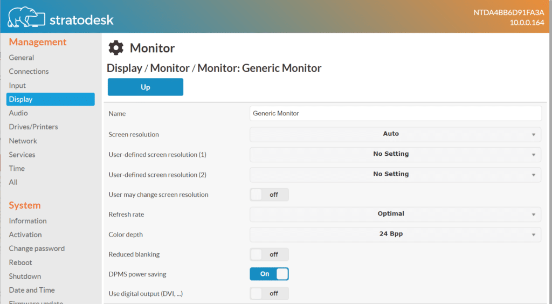Open System Information page
Image resolution: width=552 pixels, height=304 pixels.
[x=28, y=220]
